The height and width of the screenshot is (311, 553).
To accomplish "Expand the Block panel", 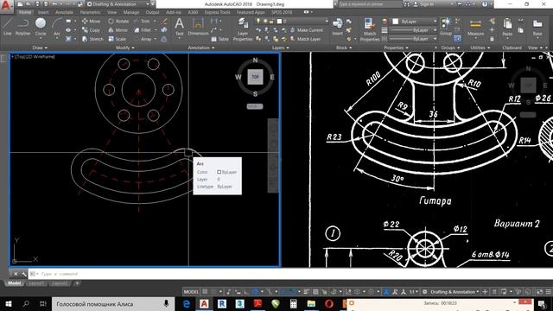I will [x=344, y=48].
